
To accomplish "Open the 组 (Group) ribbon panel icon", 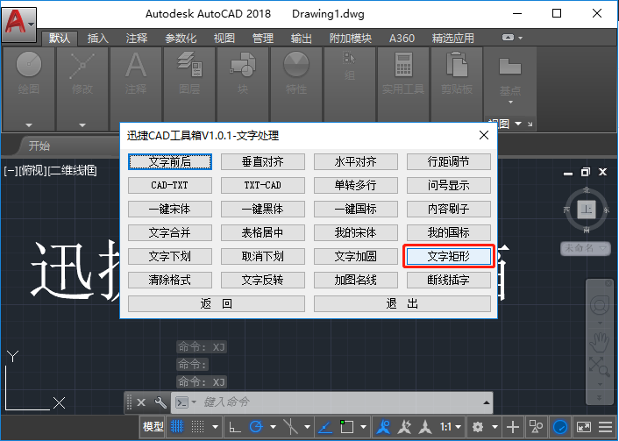I will click(350, 59).
